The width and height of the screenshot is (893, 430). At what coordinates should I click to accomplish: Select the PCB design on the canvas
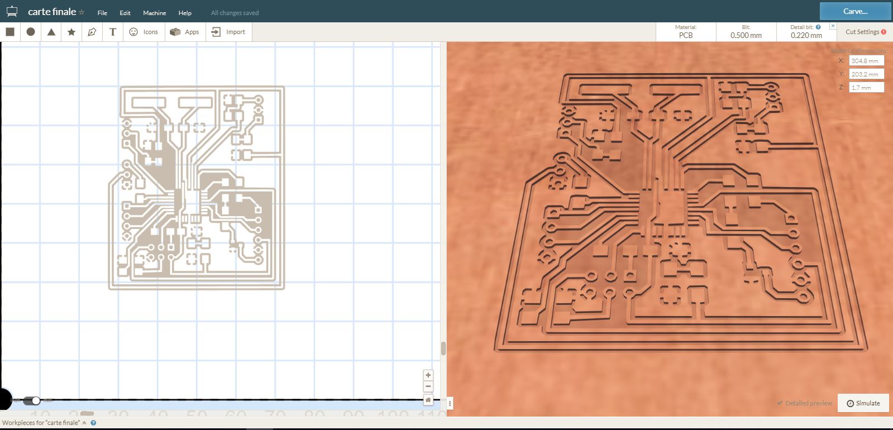point(197,188)
